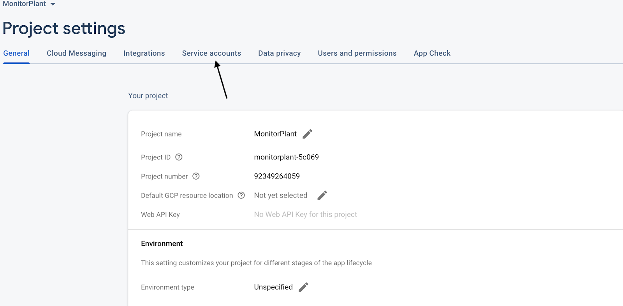Edit default GCP resource location pencil

[322, 196]
